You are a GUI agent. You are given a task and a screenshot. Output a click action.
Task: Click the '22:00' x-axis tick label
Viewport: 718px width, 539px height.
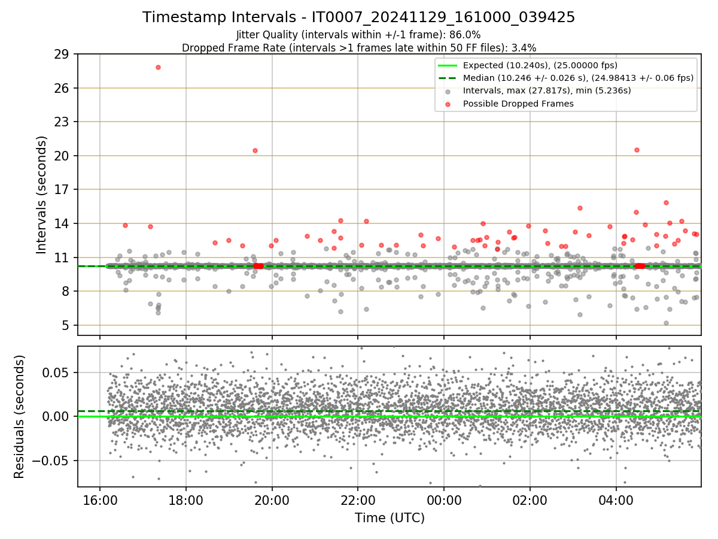click(x=358, y=500)
